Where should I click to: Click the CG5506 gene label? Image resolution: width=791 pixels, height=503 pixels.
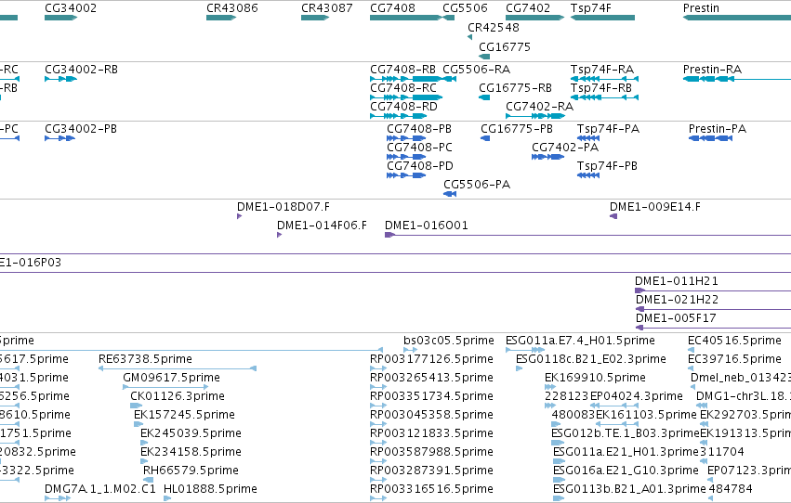pyautogui.click(x=465, y=8)
